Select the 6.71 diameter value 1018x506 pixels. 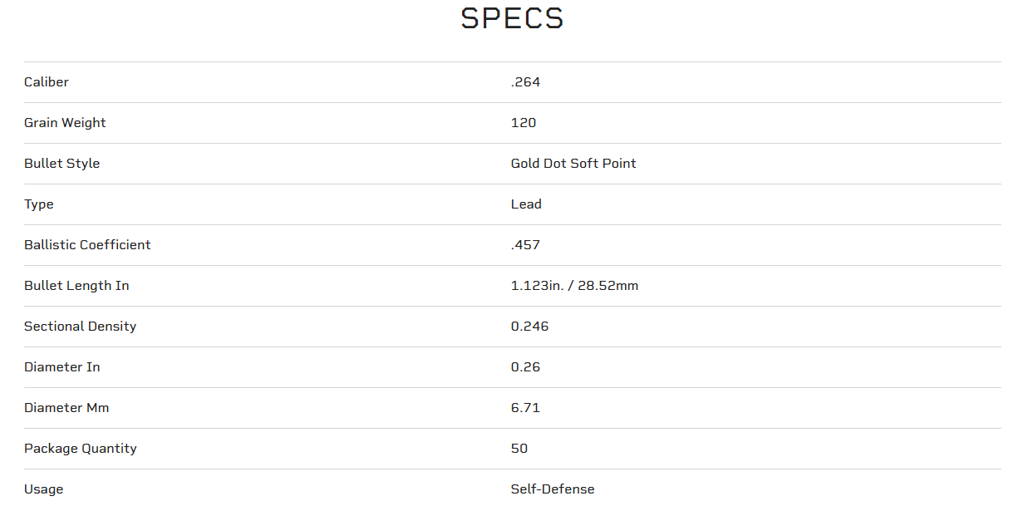pos(525,408)
